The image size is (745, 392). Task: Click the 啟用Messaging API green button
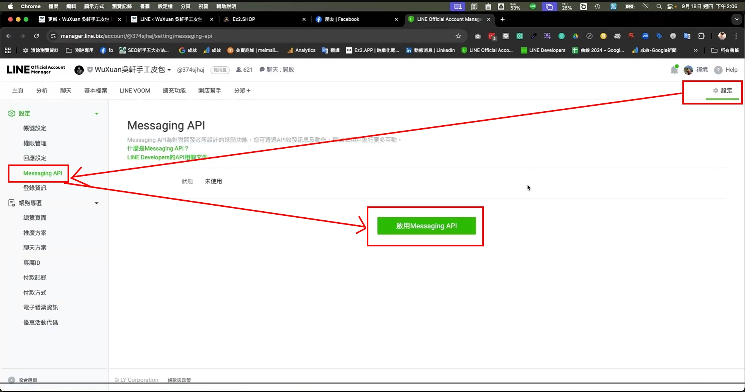click(x=426, y=226)
